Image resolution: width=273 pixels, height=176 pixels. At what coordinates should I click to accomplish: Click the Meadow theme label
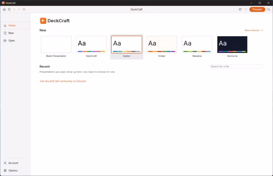pos(197,56)
